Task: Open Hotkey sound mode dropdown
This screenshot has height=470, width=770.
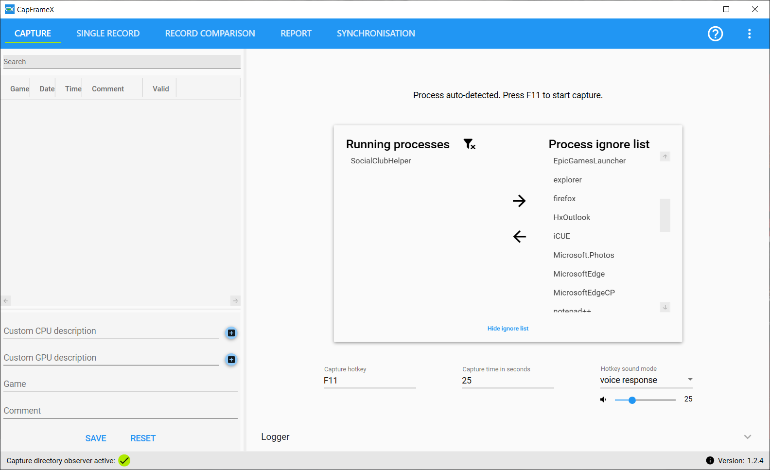Action: (x=646, y=380)
